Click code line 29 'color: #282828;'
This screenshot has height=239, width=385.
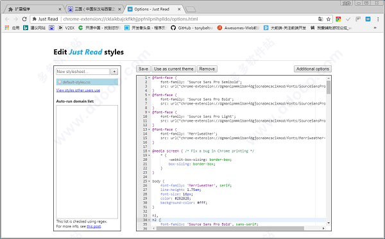coord(176,198)
